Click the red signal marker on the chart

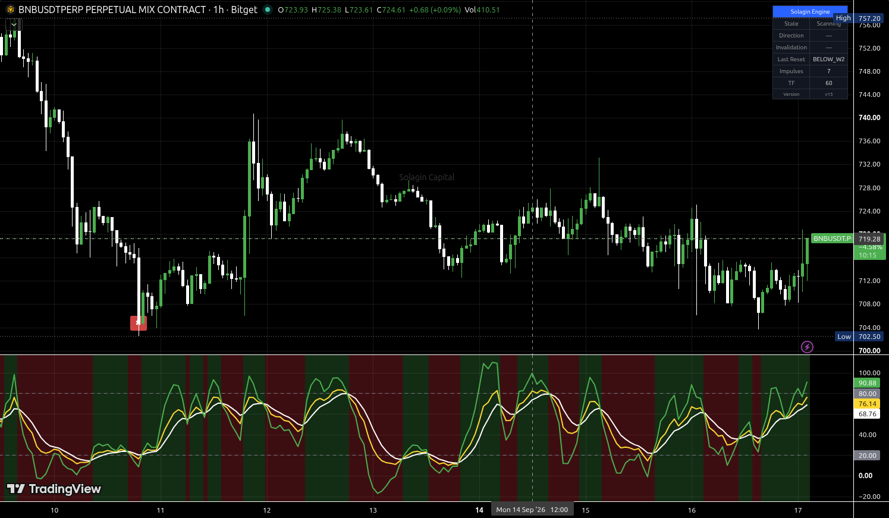139,323
